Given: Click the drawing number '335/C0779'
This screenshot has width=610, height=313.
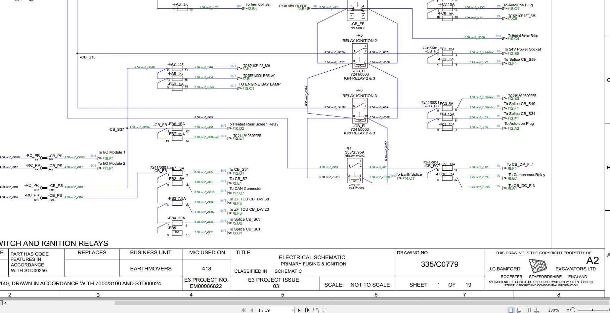Looking at the screenshot, I should (440, 264).
